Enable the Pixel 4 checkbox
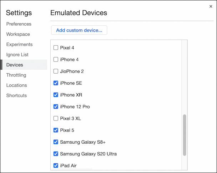Image resolution: width=217 pixels, height=173 pixels. point(56,48)
